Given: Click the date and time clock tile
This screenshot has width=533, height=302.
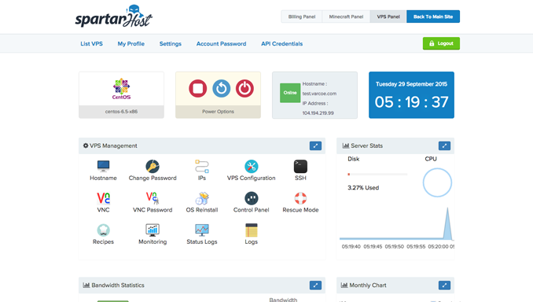Looking at the screenshot, I should tap(411, 95).
